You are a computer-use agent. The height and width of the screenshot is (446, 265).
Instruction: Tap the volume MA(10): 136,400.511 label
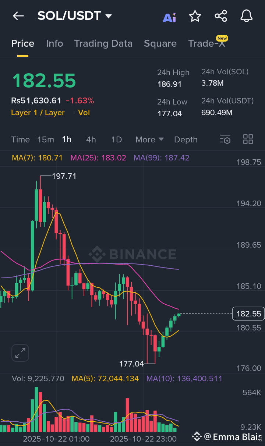pos(184,379)
